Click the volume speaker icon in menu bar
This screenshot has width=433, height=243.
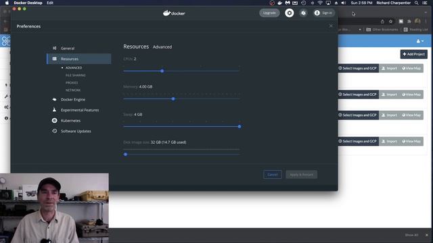pos(343,3)
